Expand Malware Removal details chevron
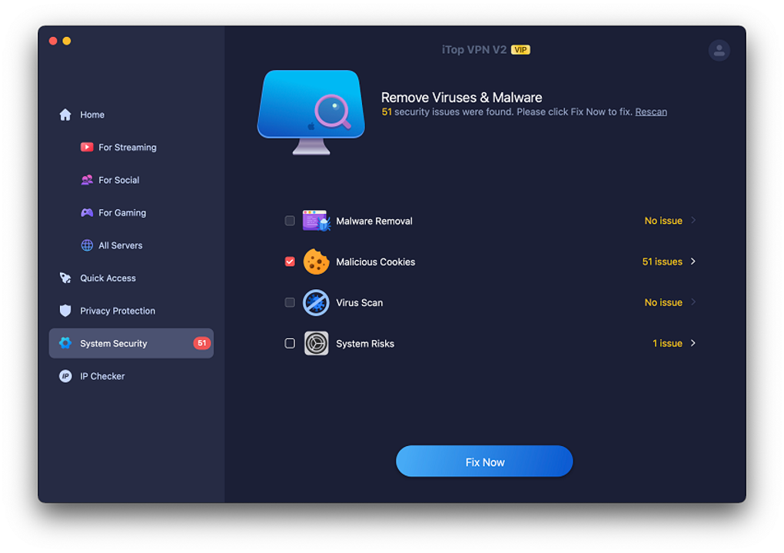The image size is (784, 553). [x=693, y=221]
